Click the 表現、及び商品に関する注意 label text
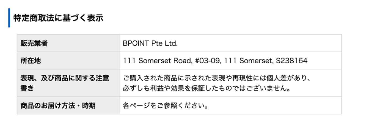The image size is (369, 126). (65, 78)
